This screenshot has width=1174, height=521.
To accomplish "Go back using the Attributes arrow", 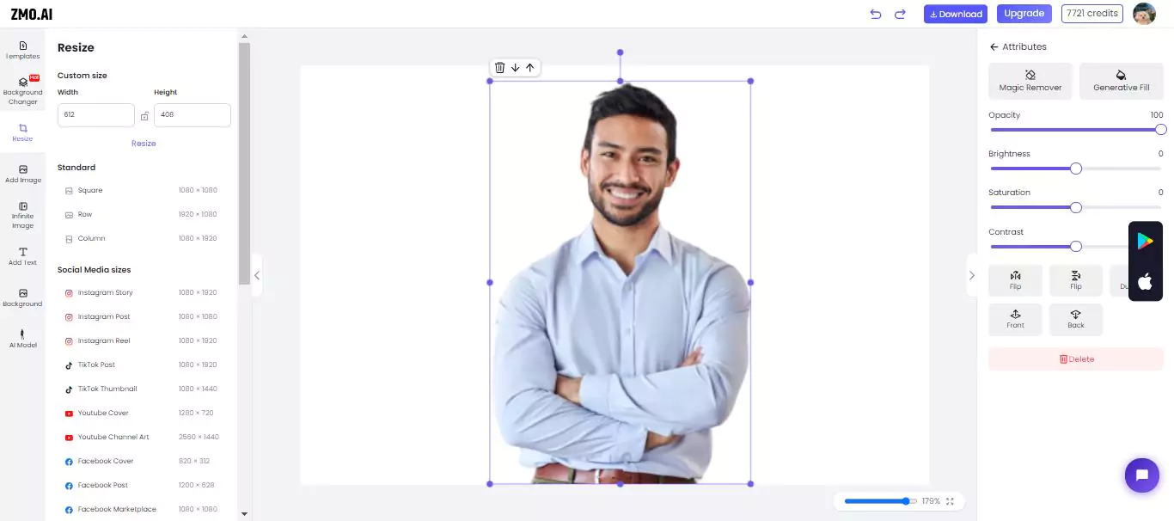I will (x=994, y=47).
